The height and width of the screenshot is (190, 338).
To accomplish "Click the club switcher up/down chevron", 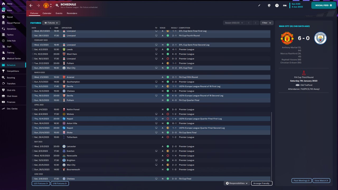I will pos(51,6).
